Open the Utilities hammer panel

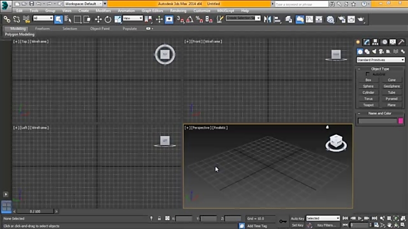(x=401, y=42)
